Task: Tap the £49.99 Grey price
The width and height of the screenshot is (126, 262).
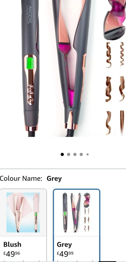Action: pyautogui.click(x=65, y=254)
